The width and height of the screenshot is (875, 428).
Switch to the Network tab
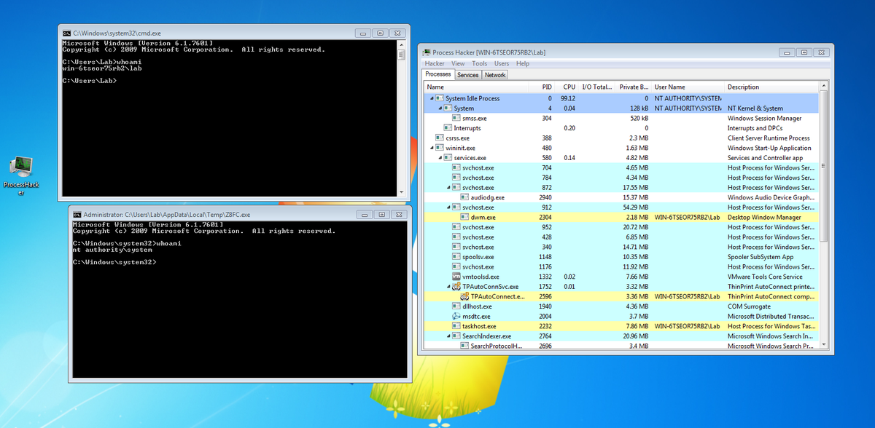[x=495, y=75]
